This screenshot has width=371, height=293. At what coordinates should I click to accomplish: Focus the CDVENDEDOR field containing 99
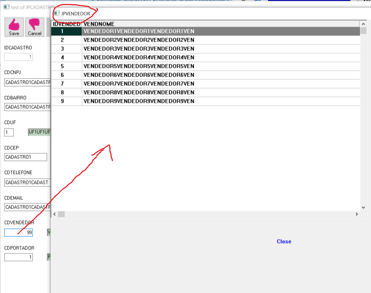click(x=18, y=233)
